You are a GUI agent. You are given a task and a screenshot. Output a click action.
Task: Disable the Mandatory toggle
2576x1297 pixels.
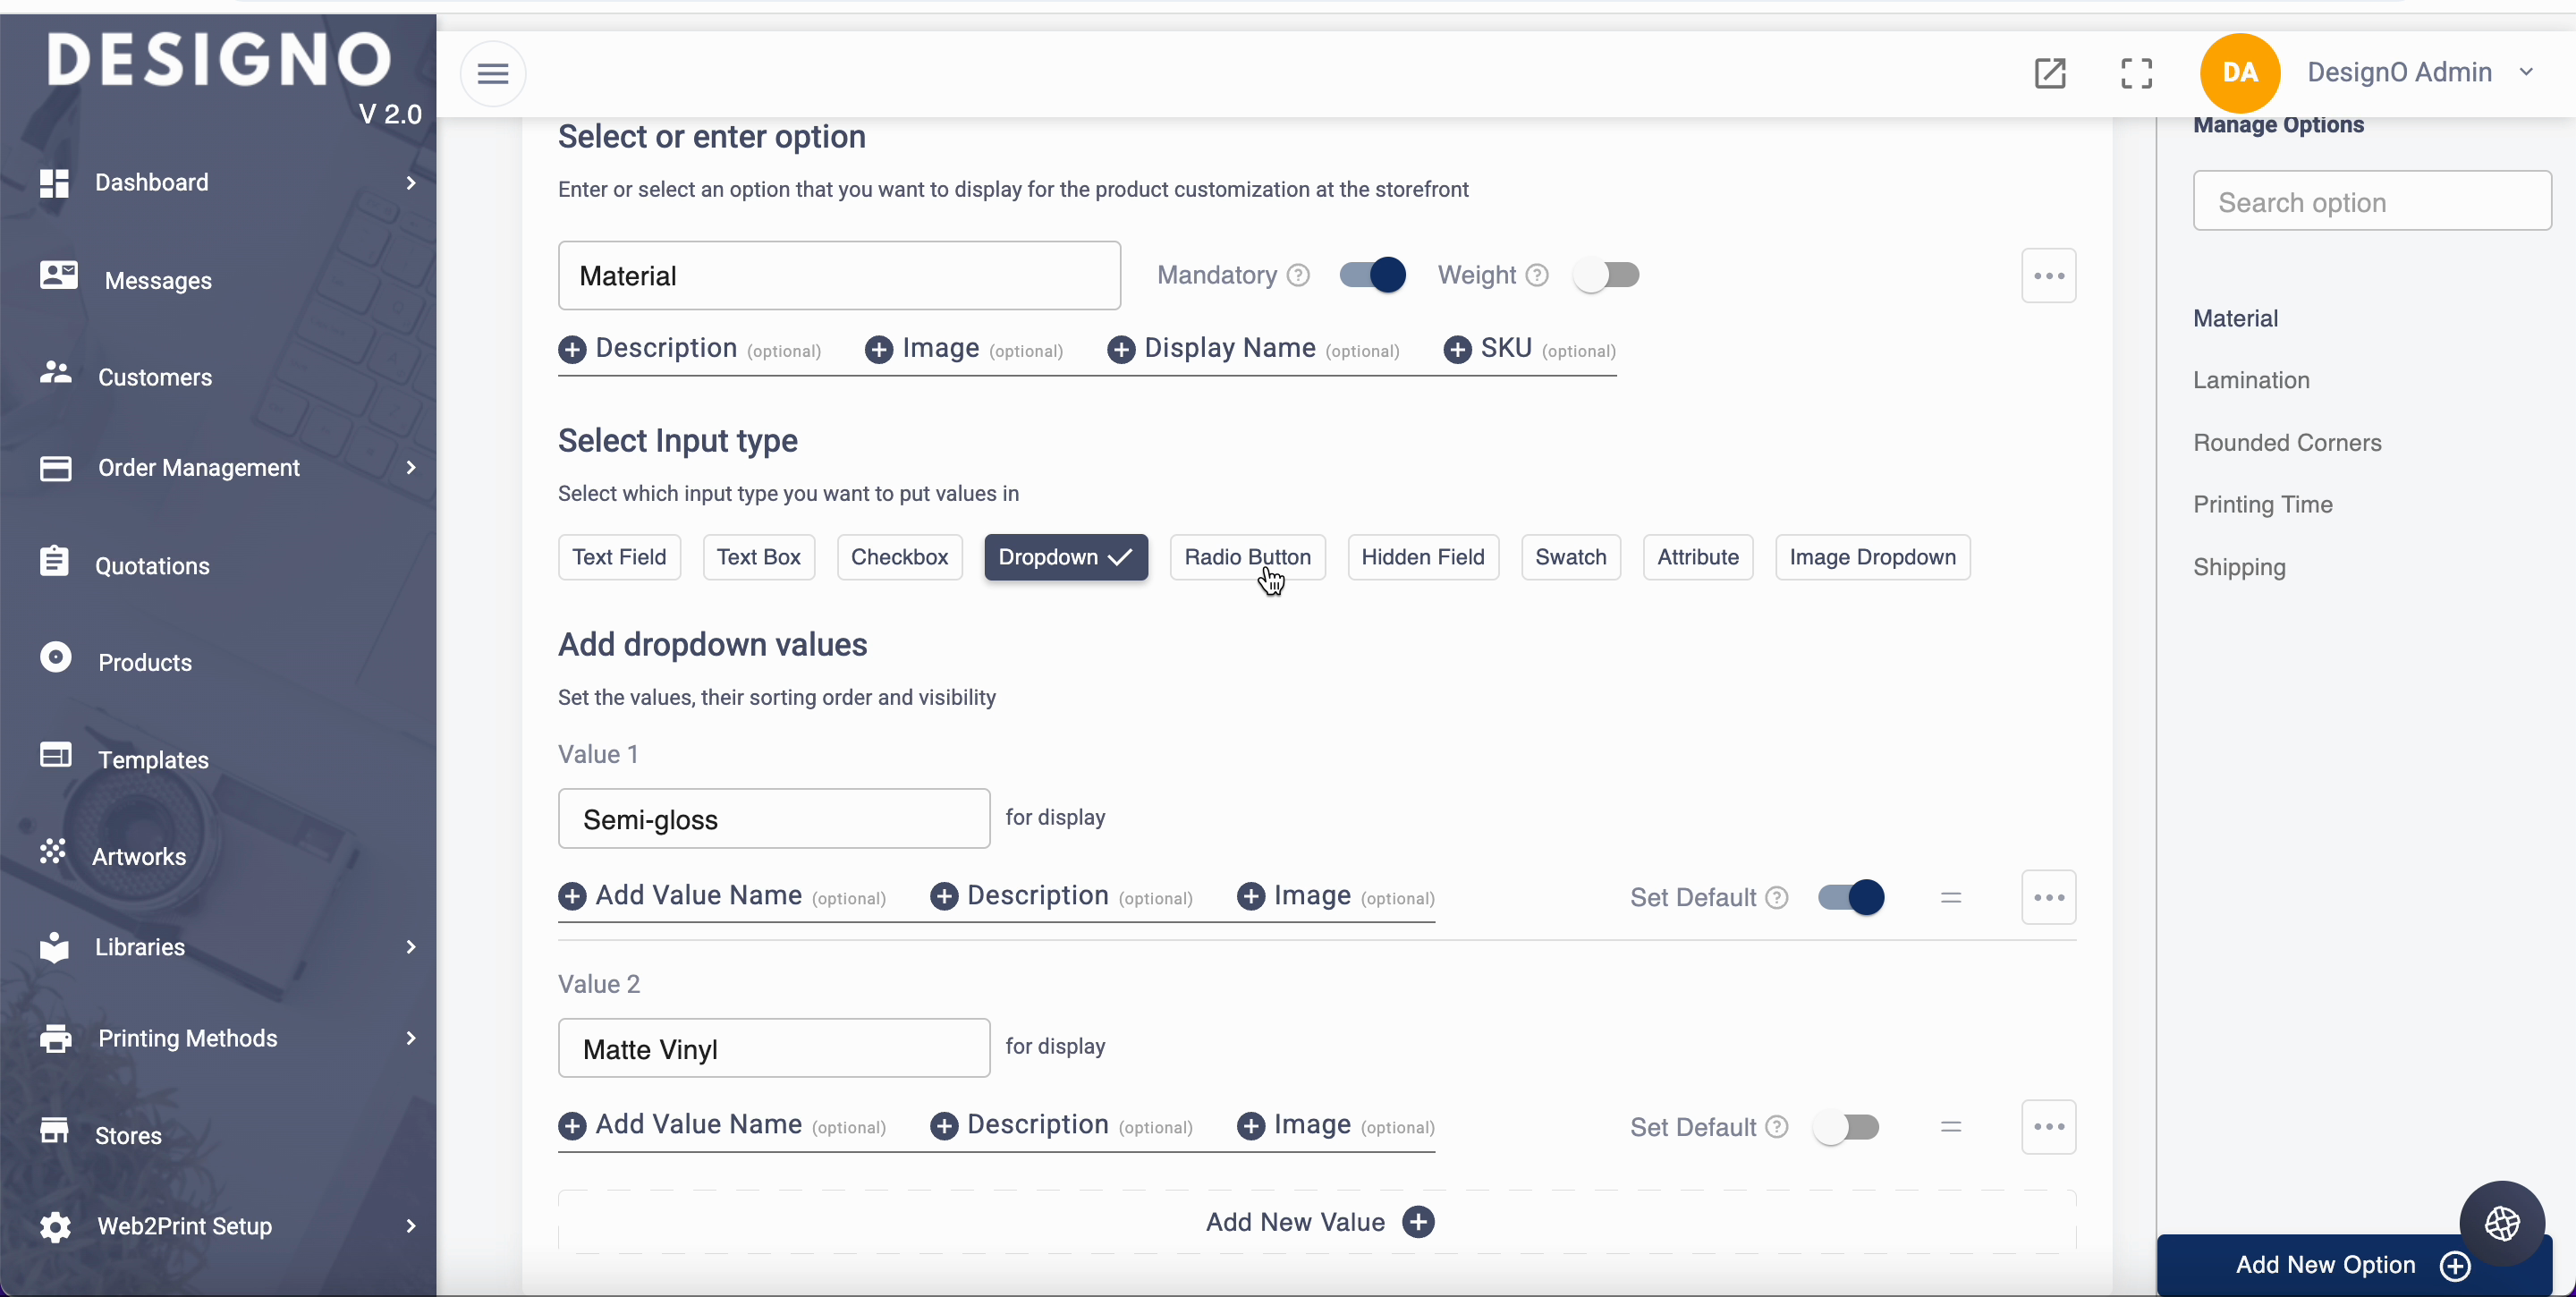[1372, 275]
